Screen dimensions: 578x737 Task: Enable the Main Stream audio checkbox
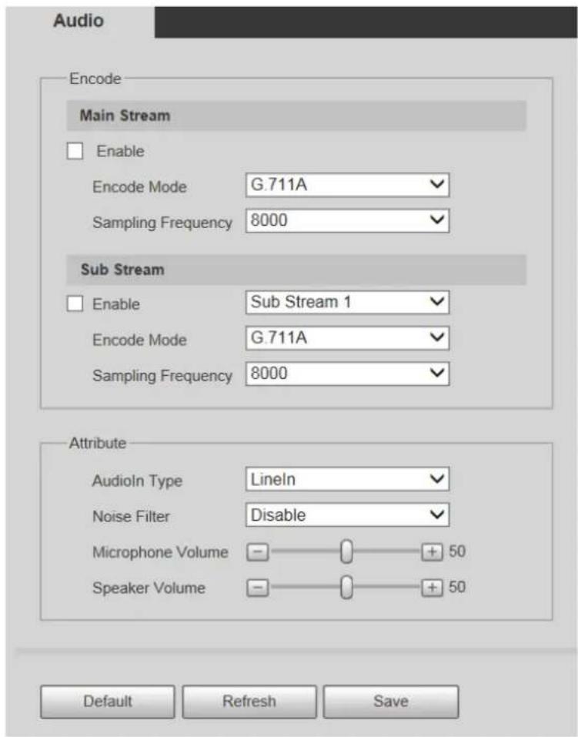click(x=75, y=152)
